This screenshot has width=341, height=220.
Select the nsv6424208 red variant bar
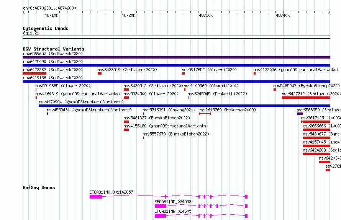316,154
